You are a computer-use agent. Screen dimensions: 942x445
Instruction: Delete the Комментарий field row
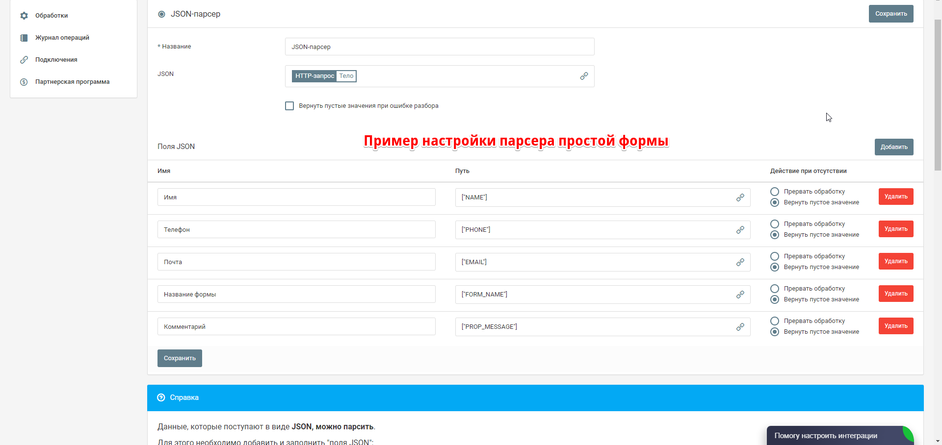click(x=895, y=326)
